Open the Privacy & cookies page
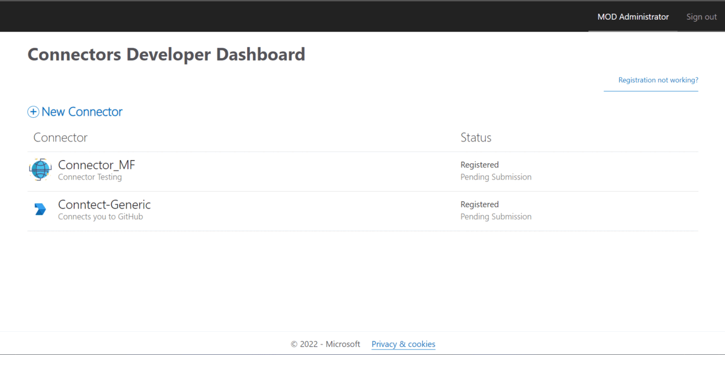 (x=403, y=344)
